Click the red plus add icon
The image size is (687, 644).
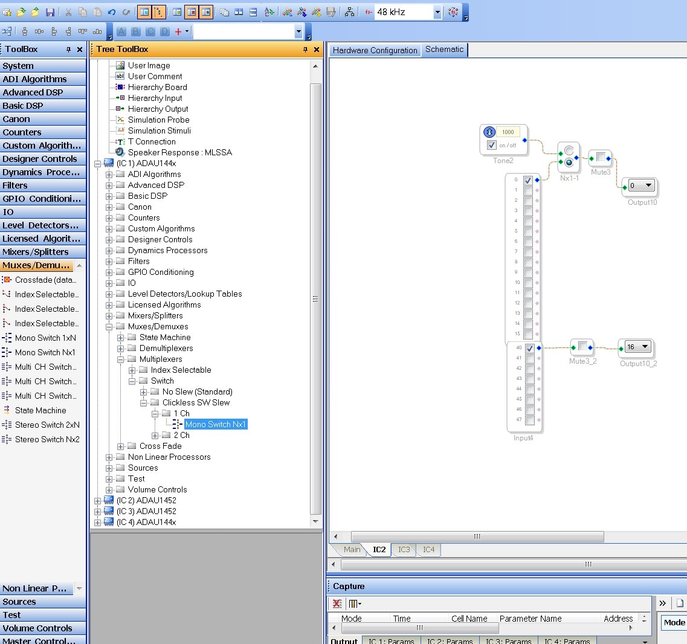tap(178, 31)
